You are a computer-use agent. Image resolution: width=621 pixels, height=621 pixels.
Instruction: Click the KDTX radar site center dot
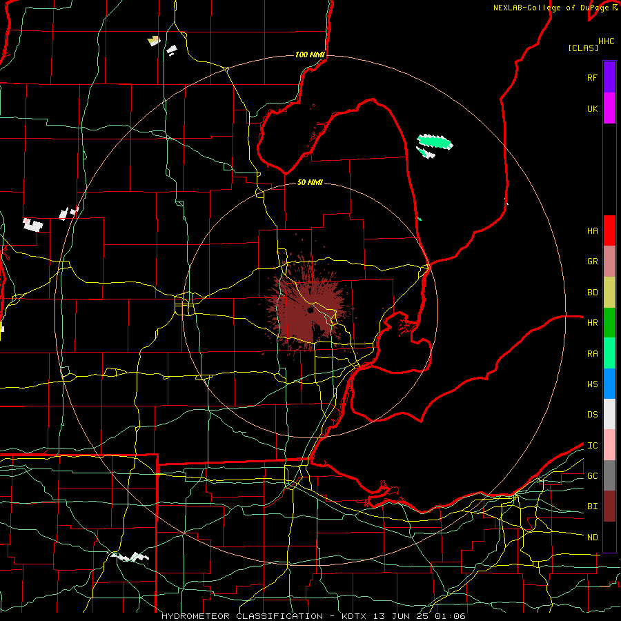[x=310, y=310]
